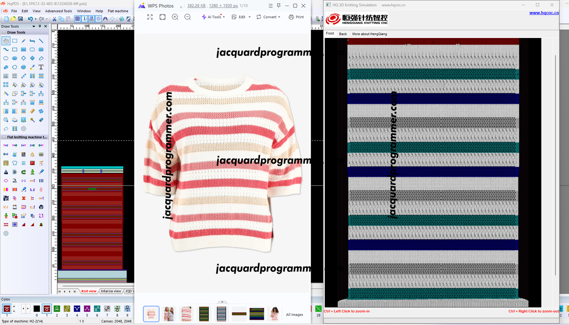This screenshot has width=569, height=325.
Task: Cut selection with the scissors icon
Action: [54, 19]
